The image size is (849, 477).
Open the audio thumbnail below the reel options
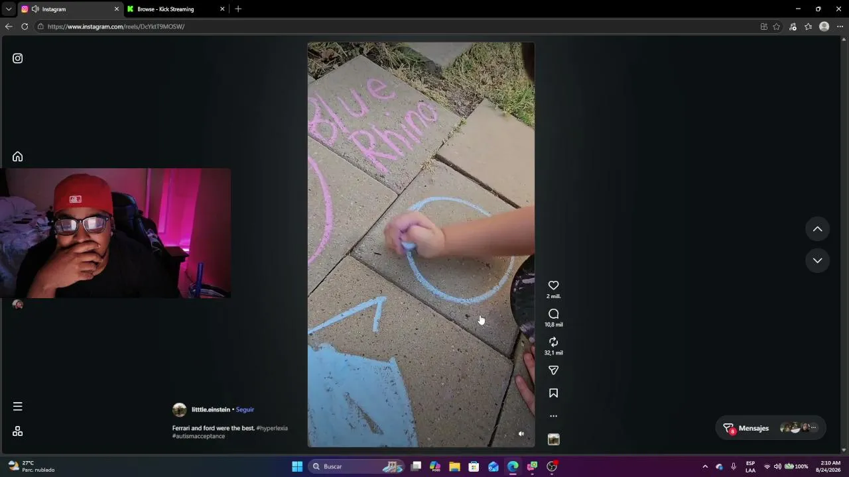[553, 439]
